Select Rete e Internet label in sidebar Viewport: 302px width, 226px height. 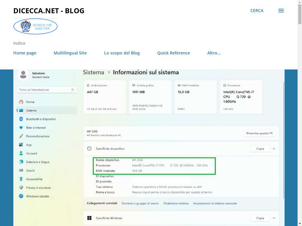[36, 128]
